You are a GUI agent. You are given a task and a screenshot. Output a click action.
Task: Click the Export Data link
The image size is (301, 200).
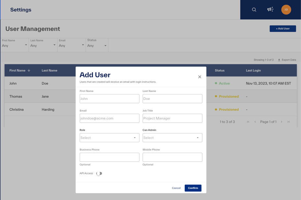[287, 60]
